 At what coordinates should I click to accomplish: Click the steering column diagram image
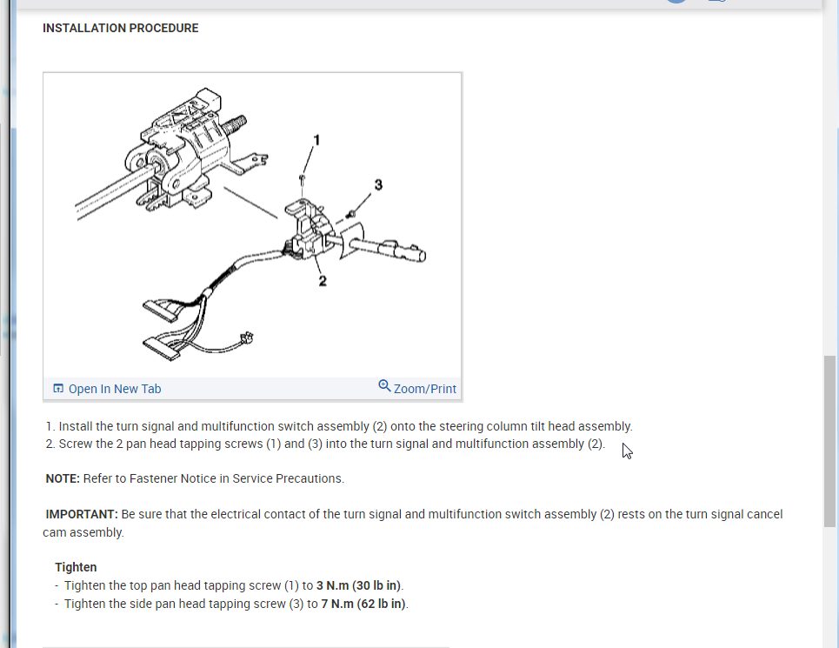252,225
